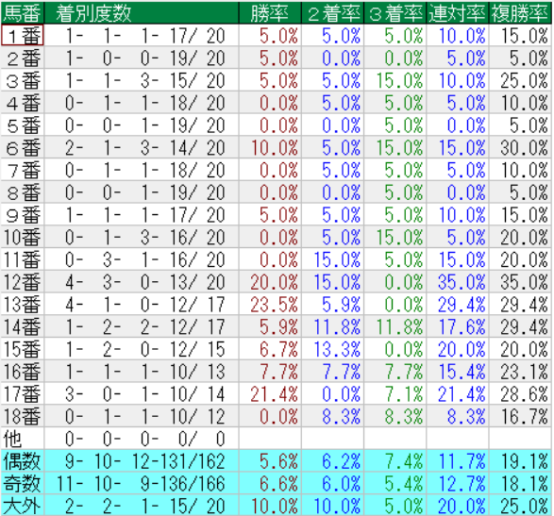Sort by the 勝率 column header
This screenshot has width=554, height=516.
point(270,13)
